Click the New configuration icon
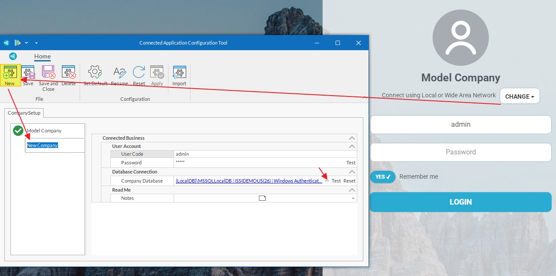Screen dimensions: 556x276 tap(10, 73)
